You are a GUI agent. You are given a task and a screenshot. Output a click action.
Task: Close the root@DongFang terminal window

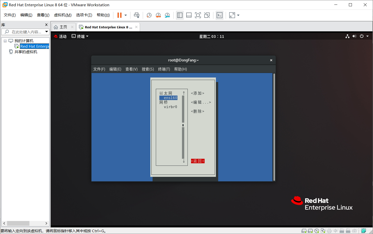coord(271,60)
